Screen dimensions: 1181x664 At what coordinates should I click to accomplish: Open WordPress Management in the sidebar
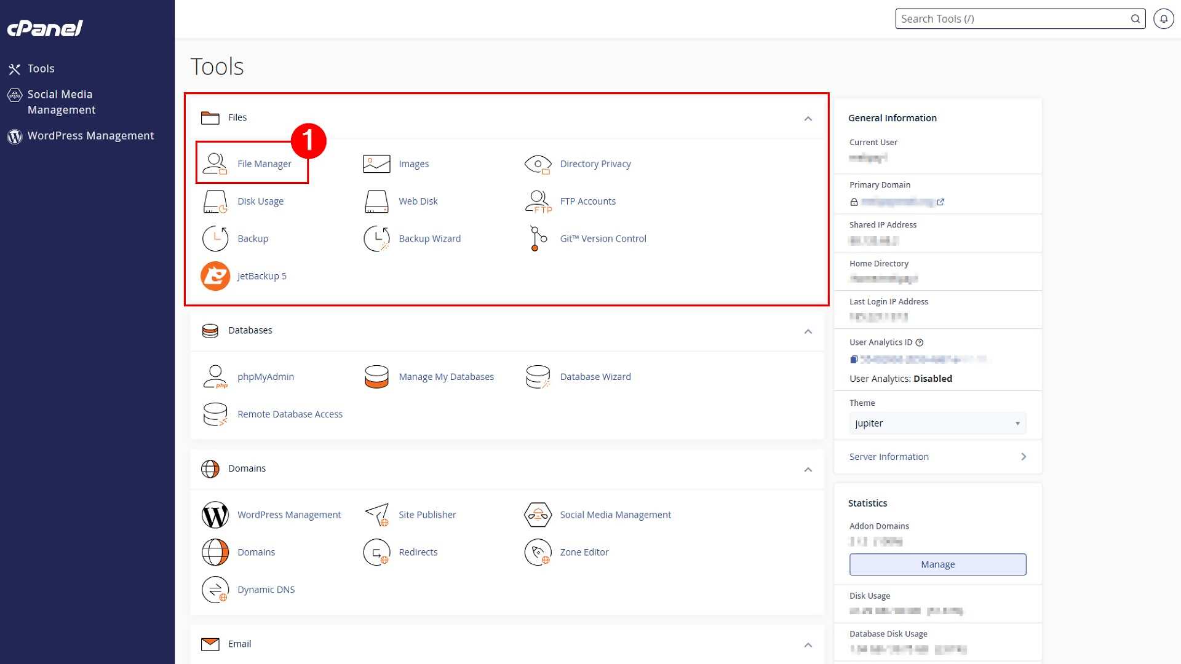pos(90,136)
